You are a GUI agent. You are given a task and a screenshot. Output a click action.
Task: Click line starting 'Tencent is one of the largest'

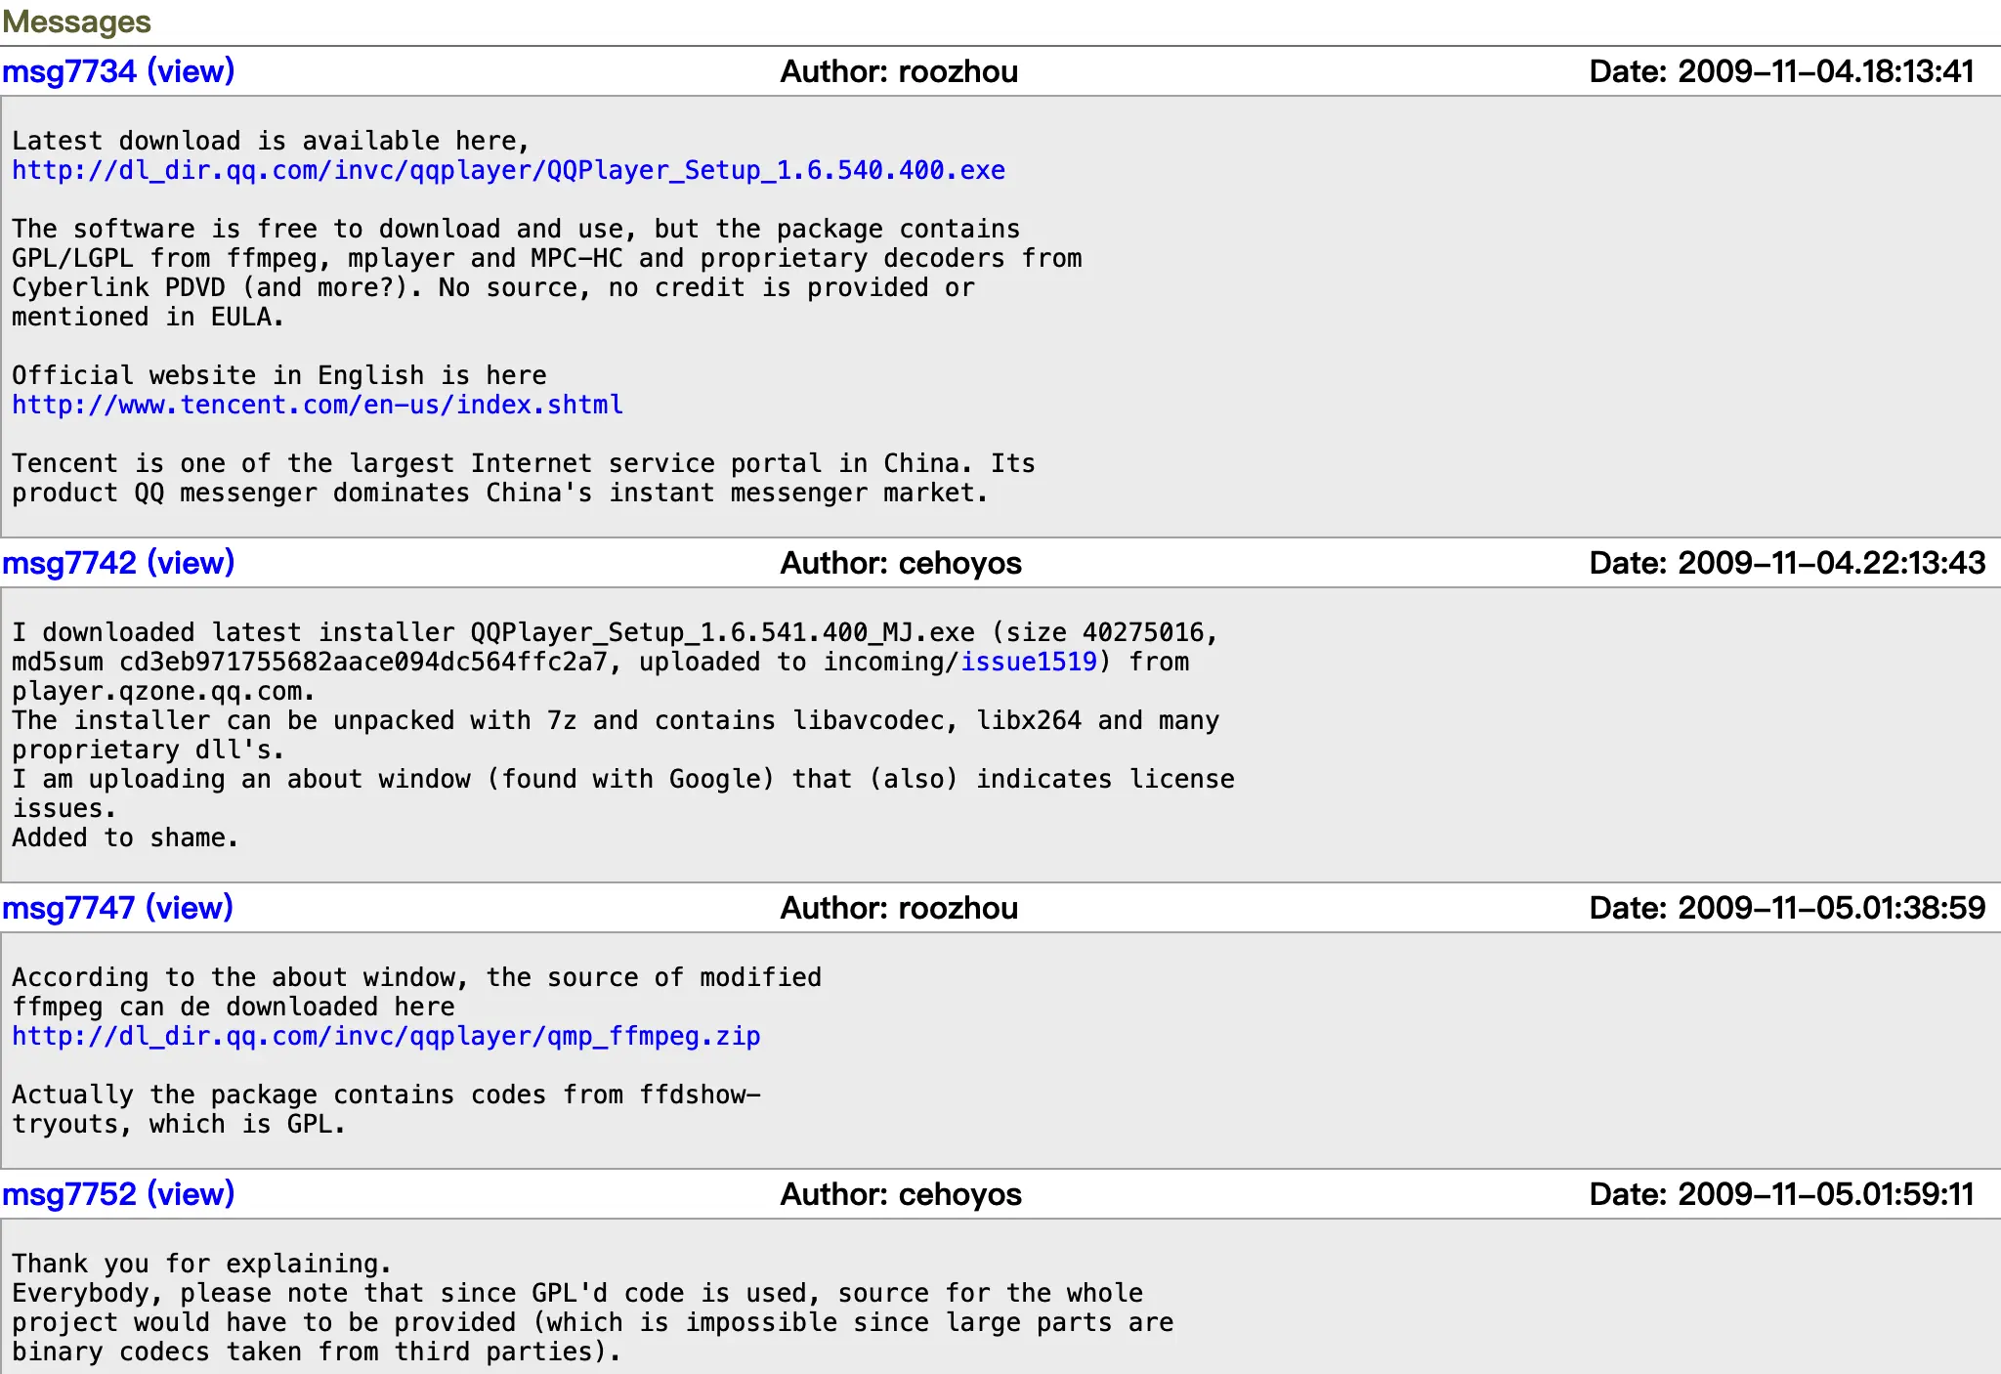pos(524,463)
